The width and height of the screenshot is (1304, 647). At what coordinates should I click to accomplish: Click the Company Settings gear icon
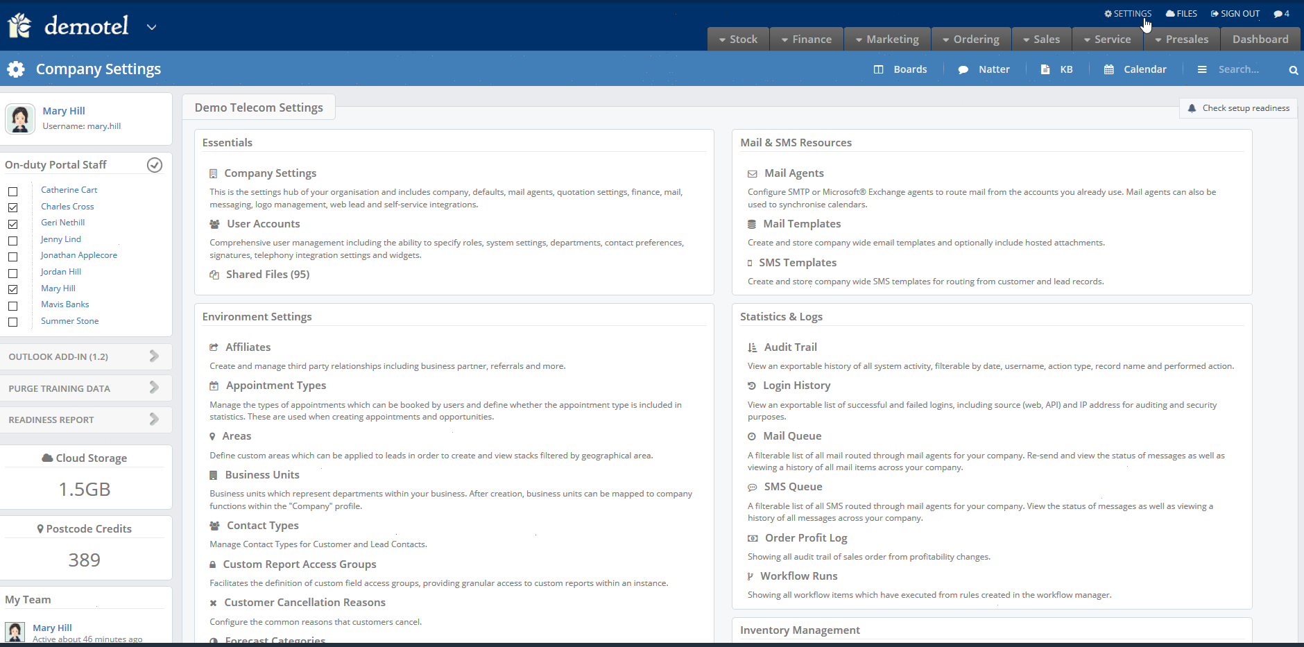pyautogui.click(x=16, y=69)
